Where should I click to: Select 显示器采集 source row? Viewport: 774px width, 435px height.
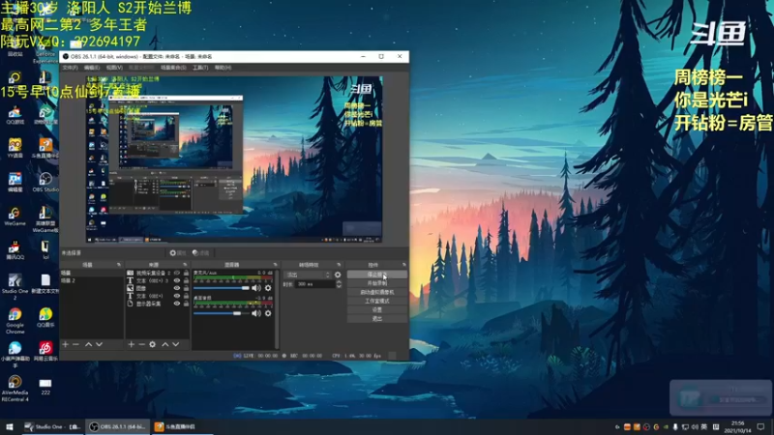(158, 304)
